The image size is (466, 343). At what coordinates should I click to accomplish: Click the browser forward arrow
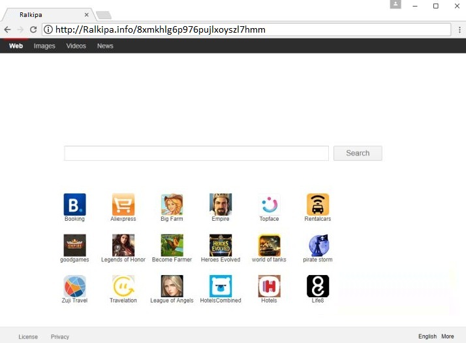[20, 29]
